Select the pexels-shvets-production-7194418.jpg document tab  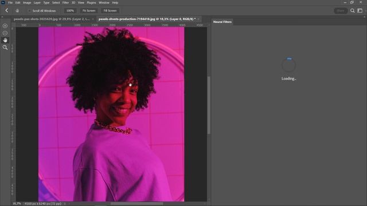click(x=147, y=19)
